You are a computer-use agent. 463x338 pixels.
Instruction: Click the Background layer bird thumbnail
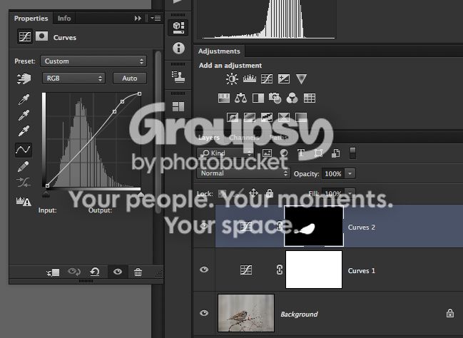coord(246,313)
